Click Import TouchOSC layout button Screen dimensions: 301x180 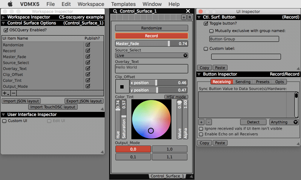[53, 107]
